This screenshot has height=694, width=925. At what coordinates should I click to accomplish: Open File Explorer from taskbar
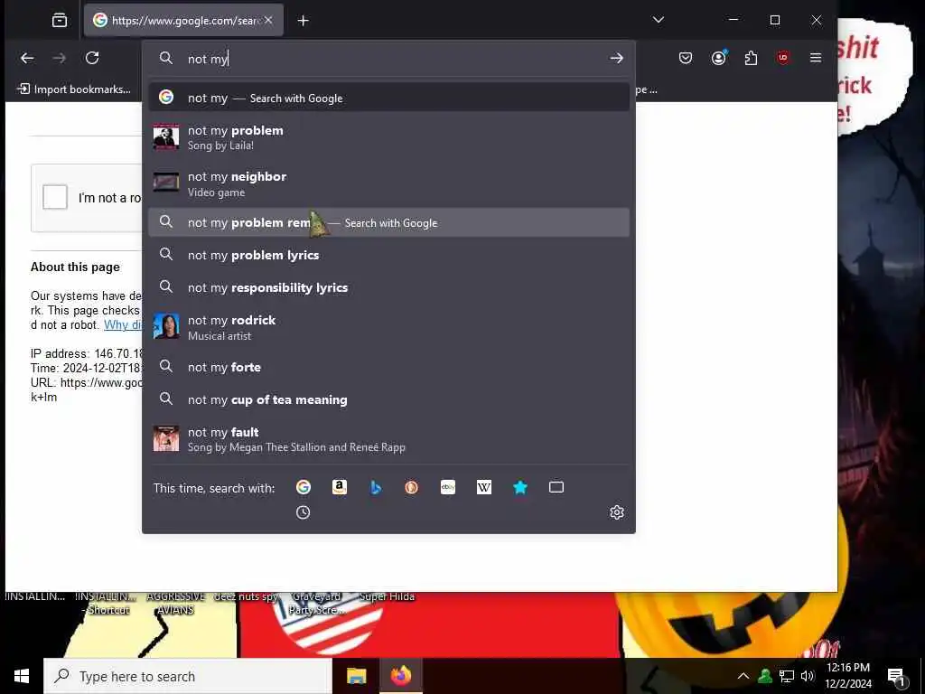356,676
